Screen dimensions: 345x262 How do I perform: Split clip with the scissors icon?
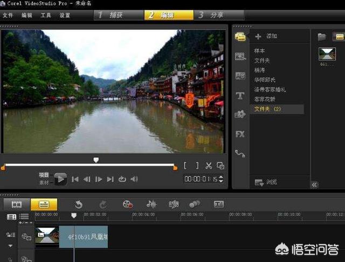coord(209,165)
